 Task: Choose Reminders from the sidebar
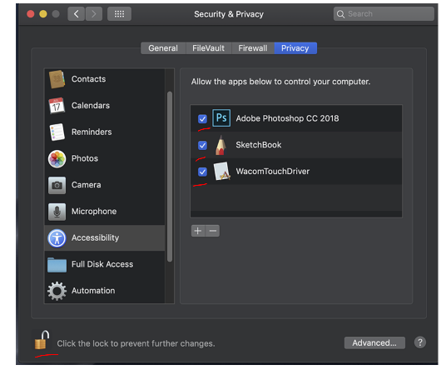click(x=105, y=132)
